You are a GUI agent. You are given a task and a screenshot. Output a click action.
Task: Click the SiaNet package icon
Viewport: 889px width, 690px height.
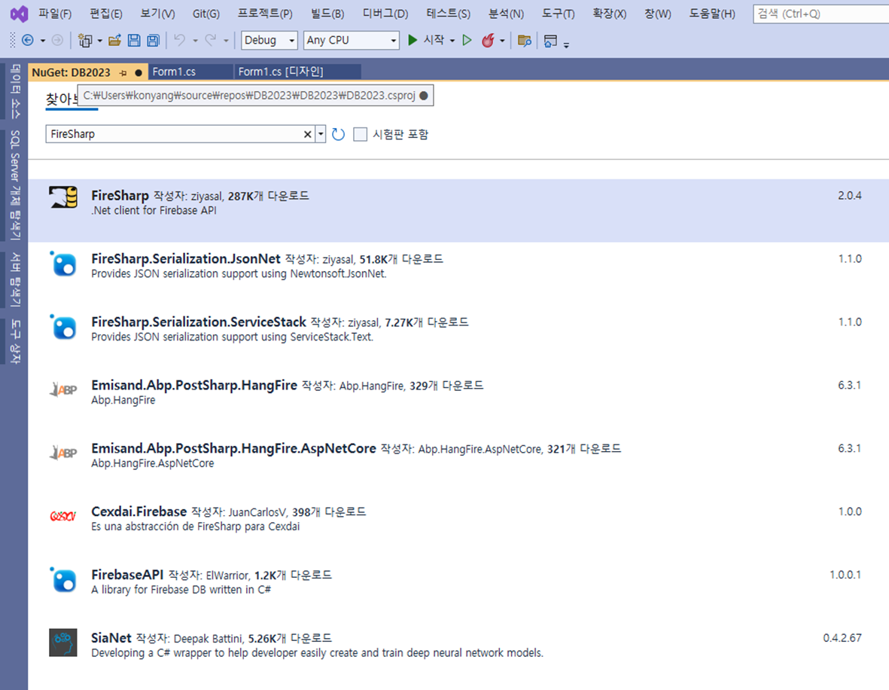coord(63,643)
